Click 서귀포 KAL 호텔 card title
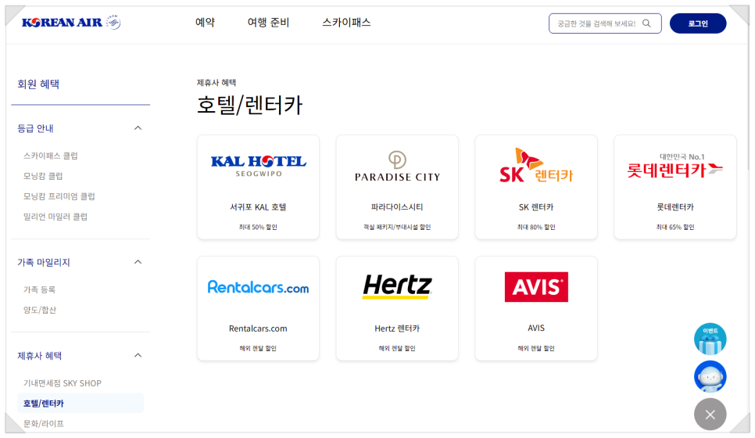Image resolution: width=755 pixels, height=438 pixels. 258,207
